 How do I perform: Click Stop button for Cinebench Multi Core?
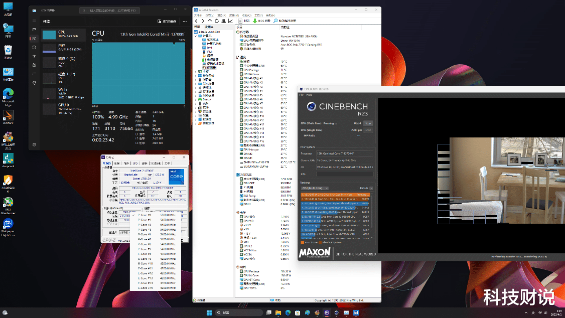[x=368, y=123]
